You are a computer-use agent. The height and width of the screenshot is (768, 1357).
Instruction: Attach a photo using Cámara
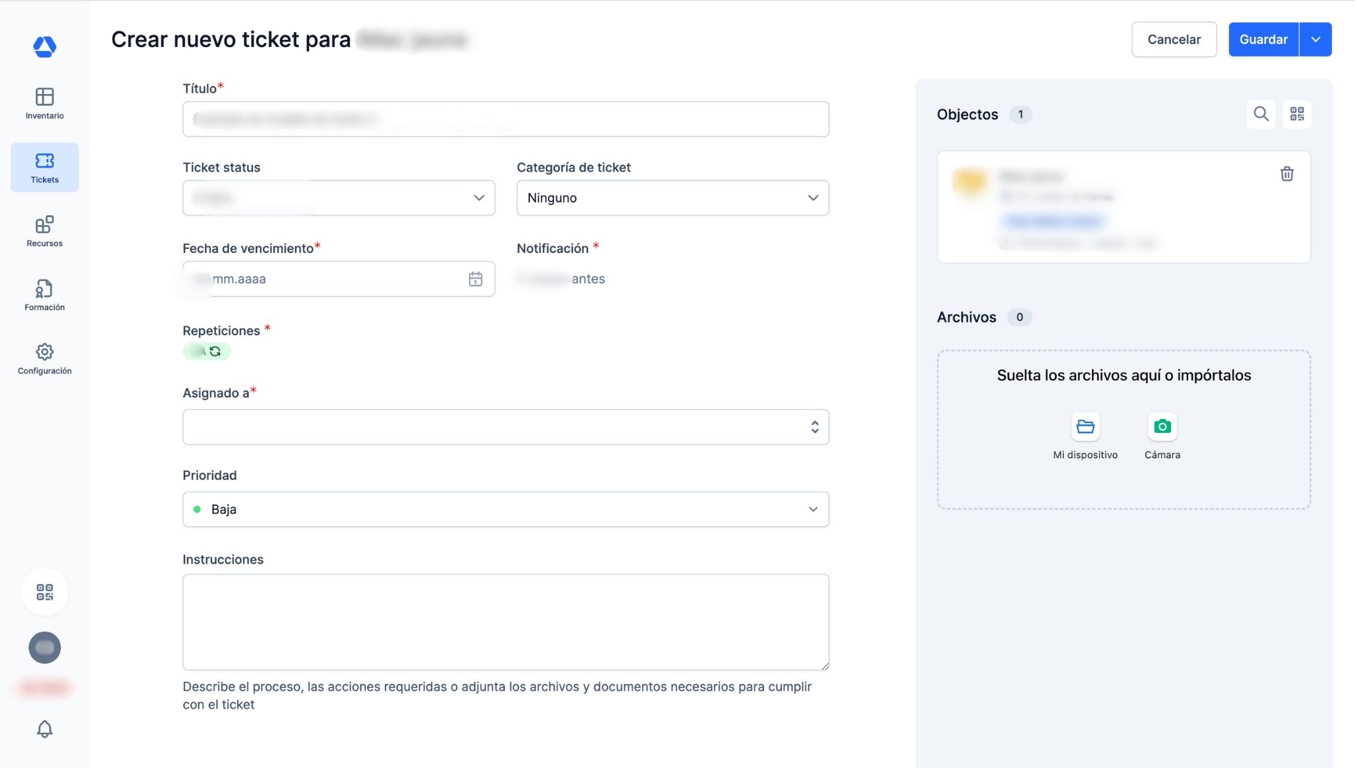click(x=1162, y=427)
